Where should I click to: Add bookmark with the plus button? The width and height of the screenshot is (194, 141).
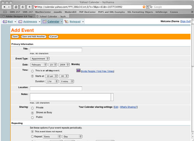click(x=29, y=7)
